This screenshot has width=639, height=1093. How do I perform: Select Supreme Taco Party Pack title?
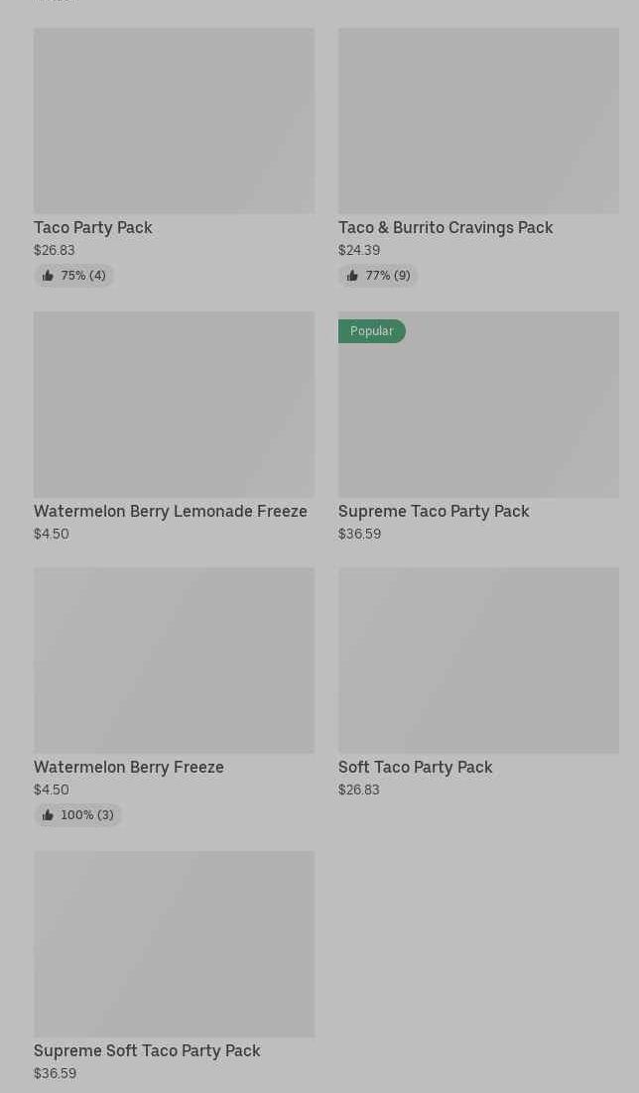pos(434,512)
